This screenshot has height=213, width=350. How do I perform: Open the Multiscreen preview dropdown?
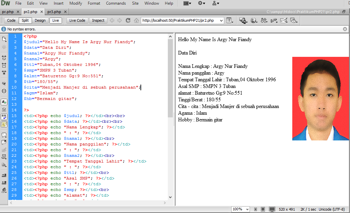(x=243, y=21)
